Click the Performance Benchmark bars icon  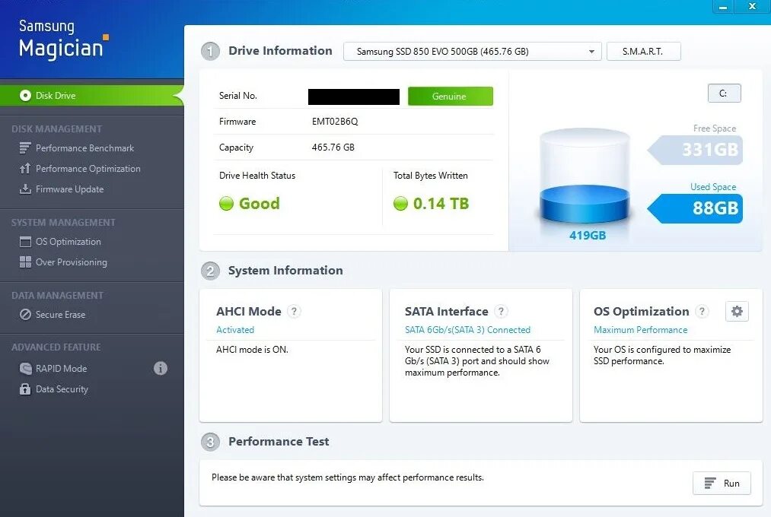[25, 147]
